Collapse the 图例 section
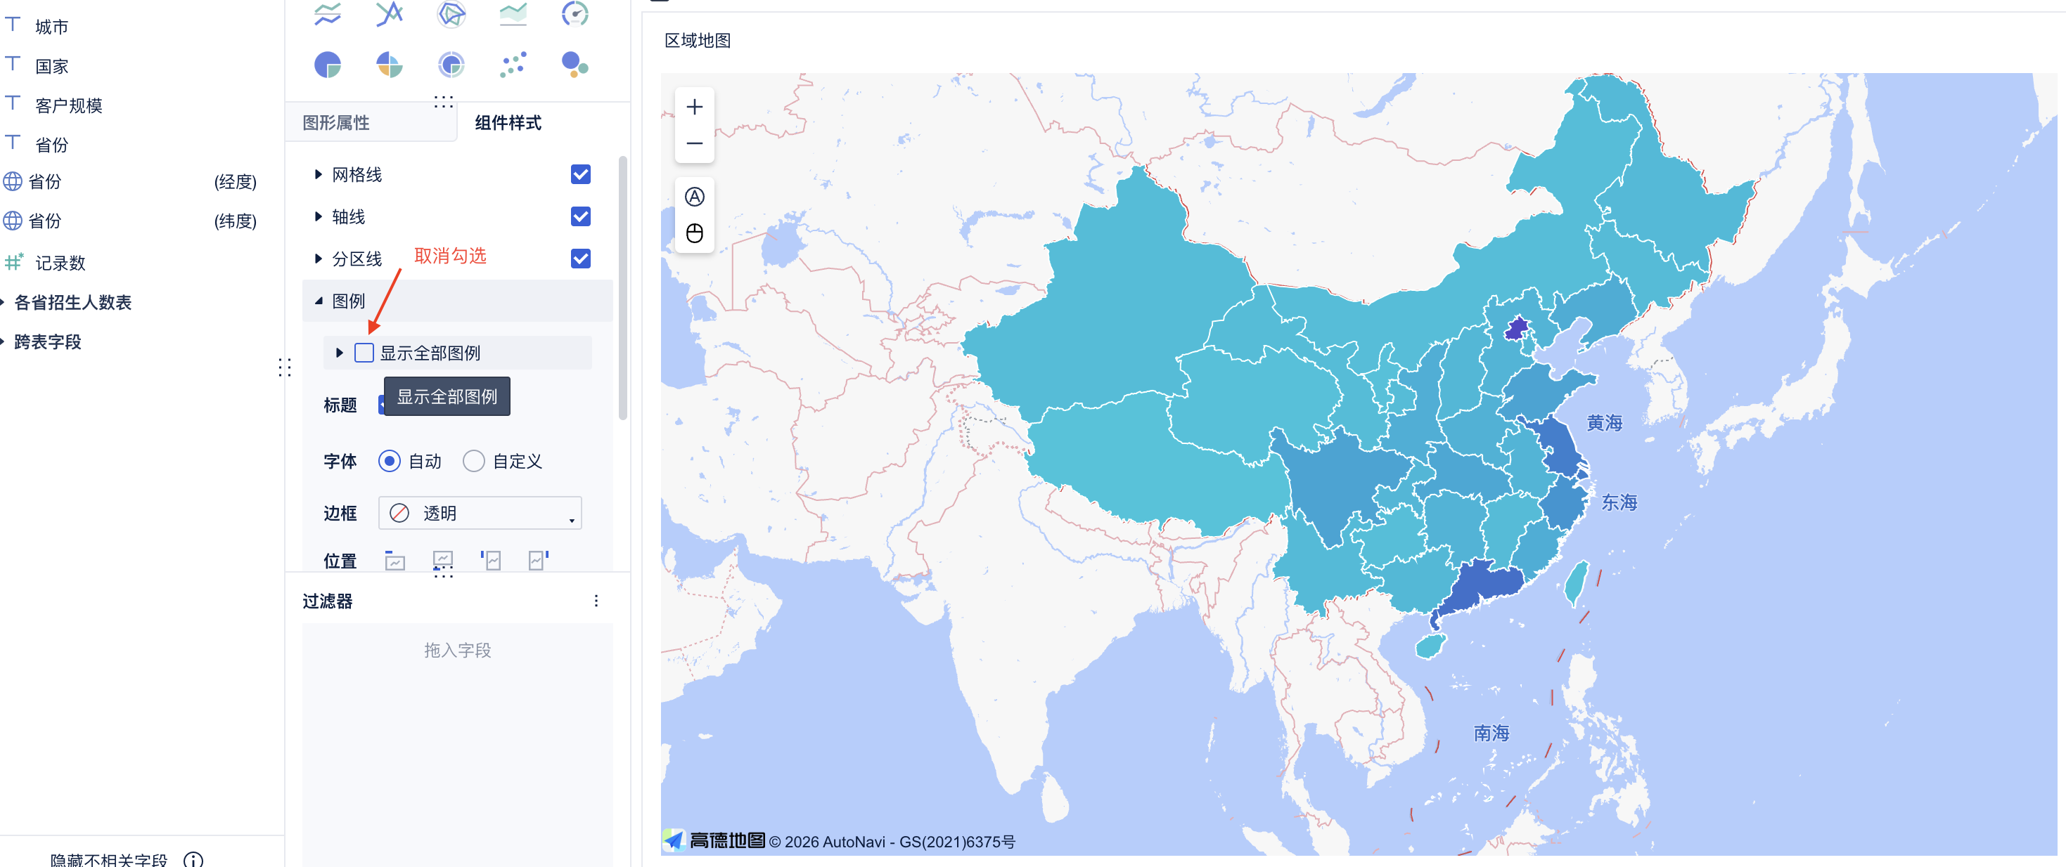2066x867 pixels. [319, 301]
